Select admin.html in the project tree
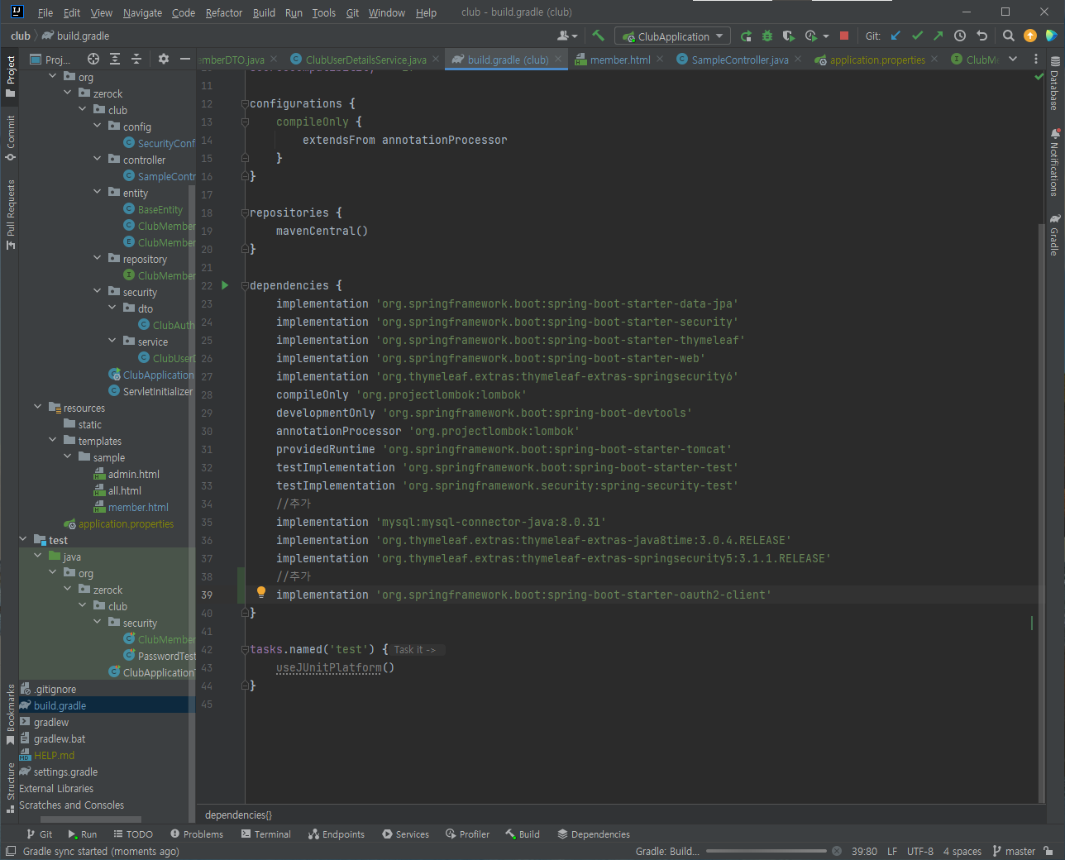The width and height of the screenshot is (1065, 860). 134,474
